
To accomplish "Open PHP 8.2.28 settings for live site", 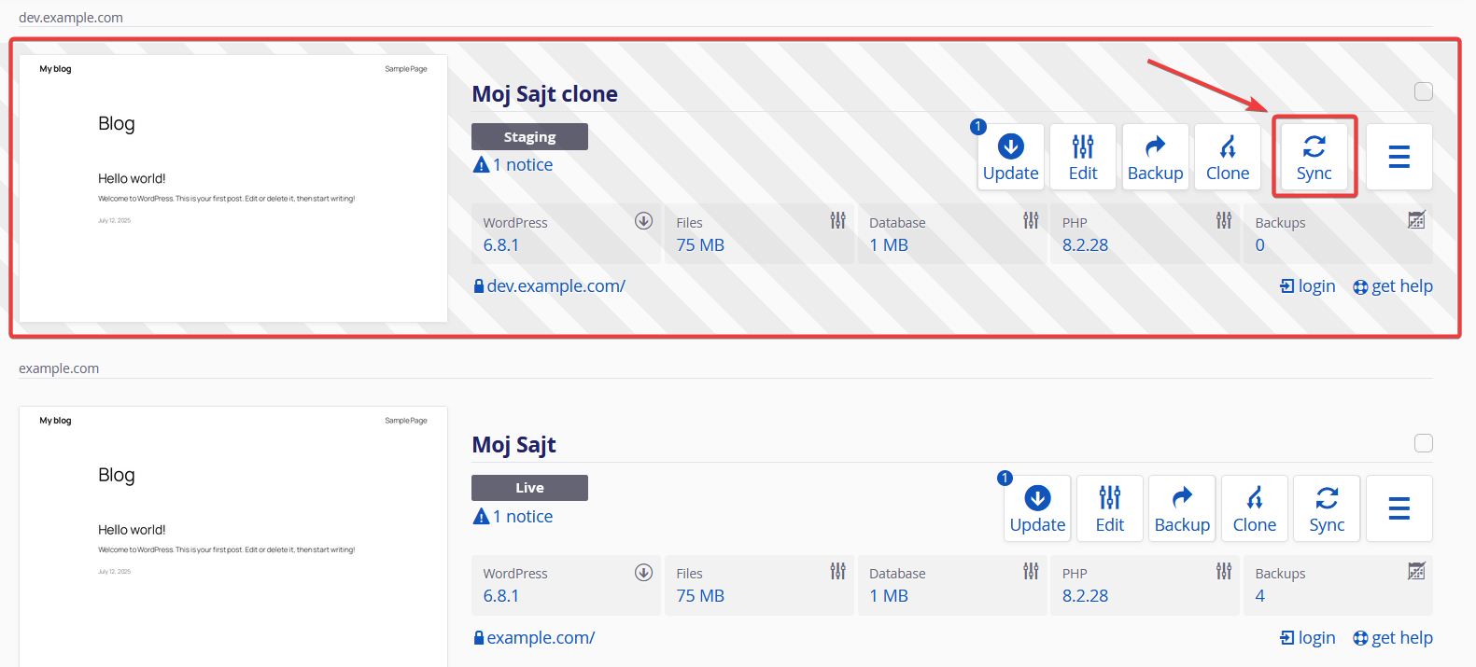I will (1147, 586).
